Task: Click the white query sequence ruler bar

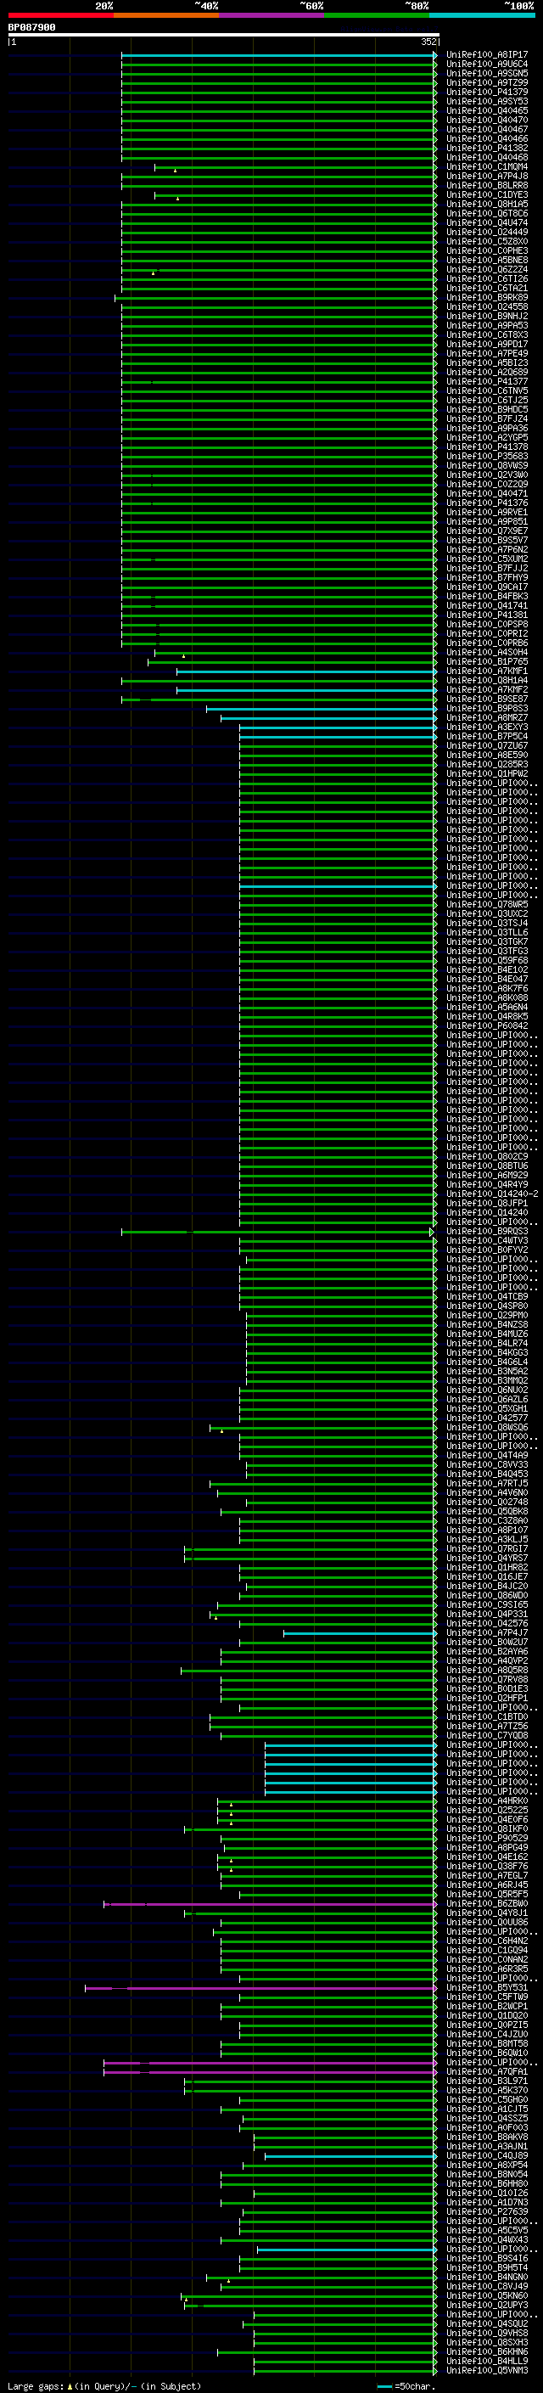Action: 224,36
